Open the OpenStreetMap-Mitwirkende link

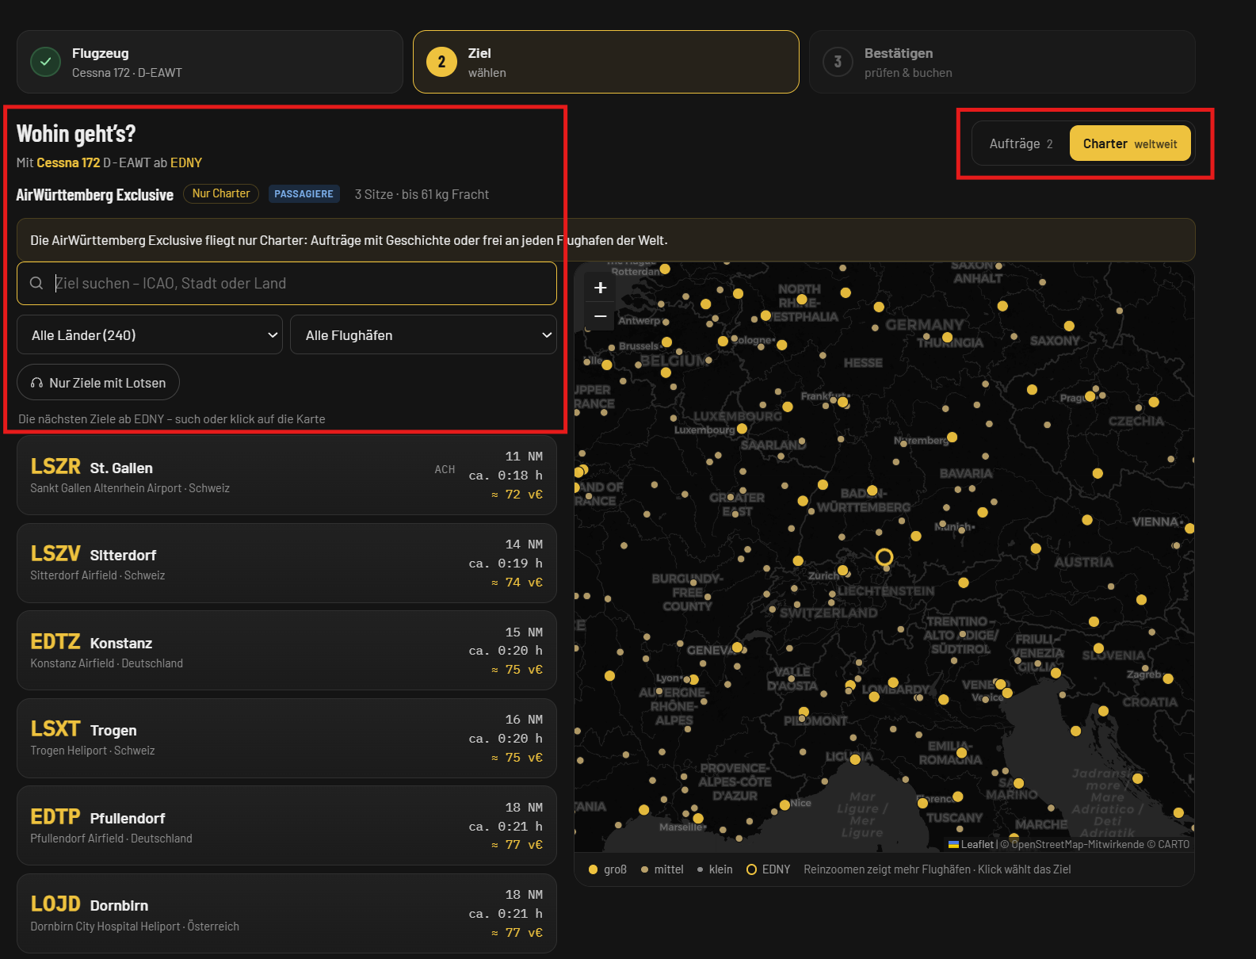[x=1078, y=844]
